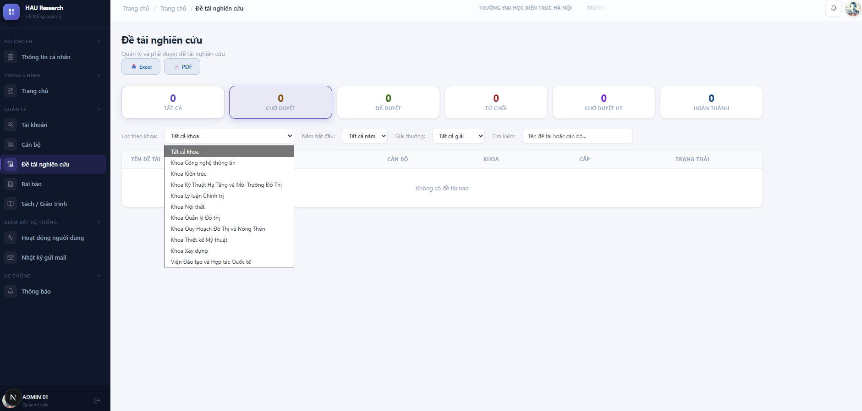Open the Giải thưởng award dropdown
862x411 pixels.
458,136
